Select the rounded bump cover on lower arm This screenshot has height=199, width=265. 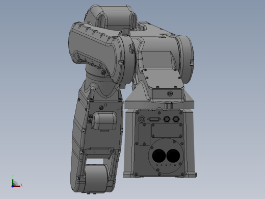tap(105, 120)
